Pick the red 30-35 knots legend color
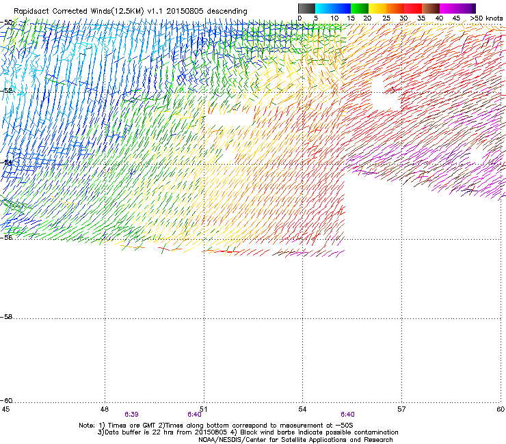The height and width of the screenshot is (444, 506). 413,8
